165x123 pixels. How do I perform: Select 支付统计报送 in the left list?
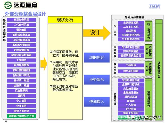(x=21, y=80)
